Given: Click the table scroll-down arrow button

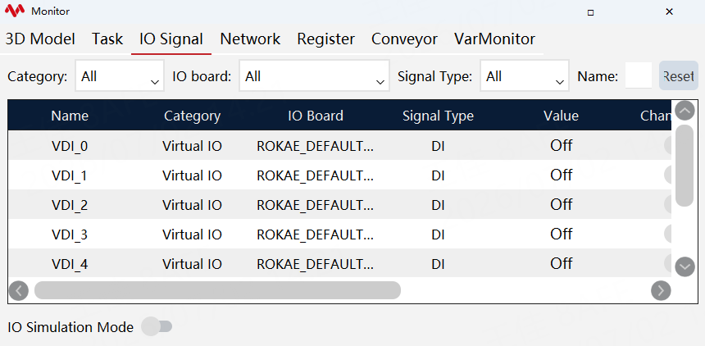Looking at the screenshot, I should click(685, 266).
